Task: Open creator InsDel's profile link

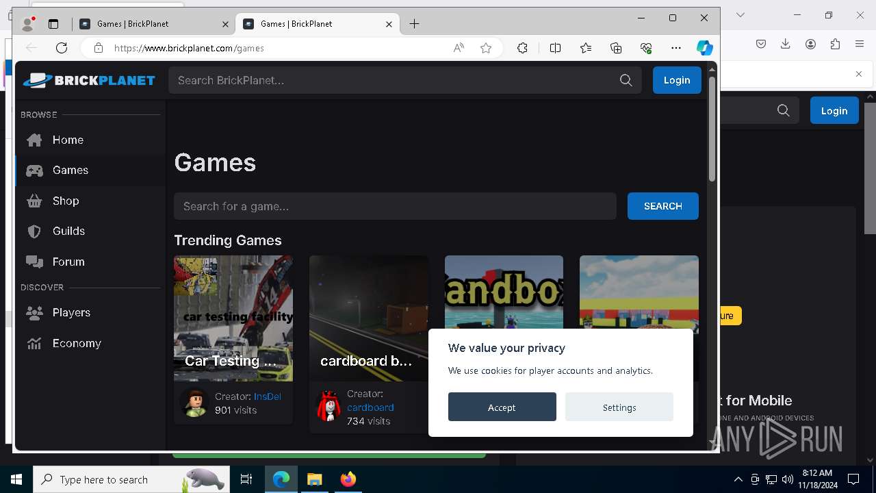Action: click(268, 396)
